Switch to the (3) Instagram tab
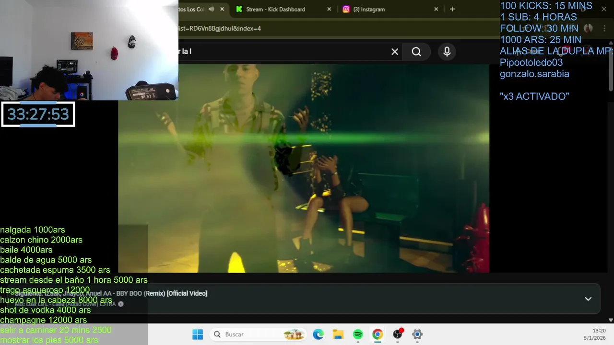This screenshot has width=614, height=345. 368,9
